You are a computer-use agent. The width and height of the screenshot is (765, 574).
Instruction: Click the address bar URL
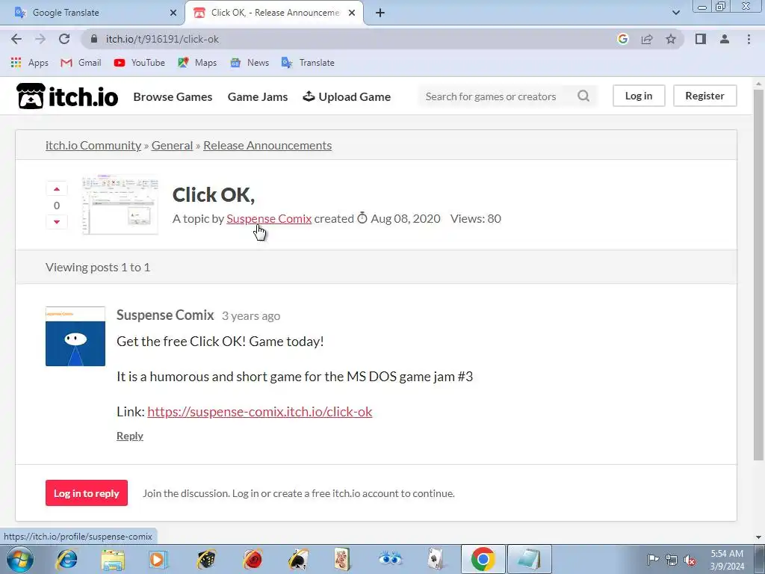tap(162, 39)
